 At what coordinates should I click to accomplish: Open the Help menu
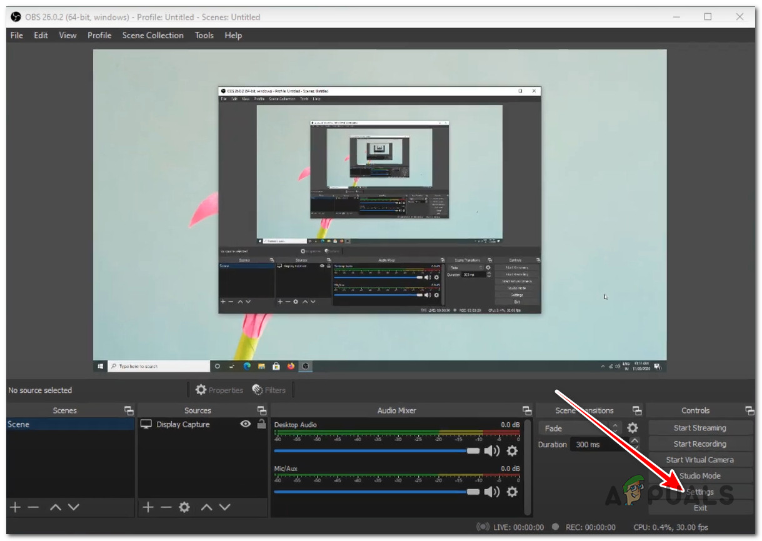click(x=233, y=35)
